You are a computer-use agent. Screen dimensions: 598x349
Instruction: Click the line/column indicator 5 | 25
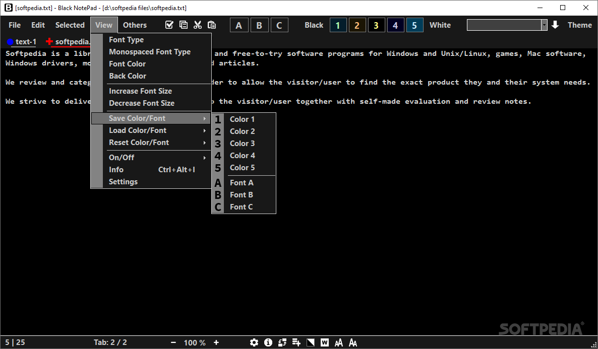click(x=15, y=342)
